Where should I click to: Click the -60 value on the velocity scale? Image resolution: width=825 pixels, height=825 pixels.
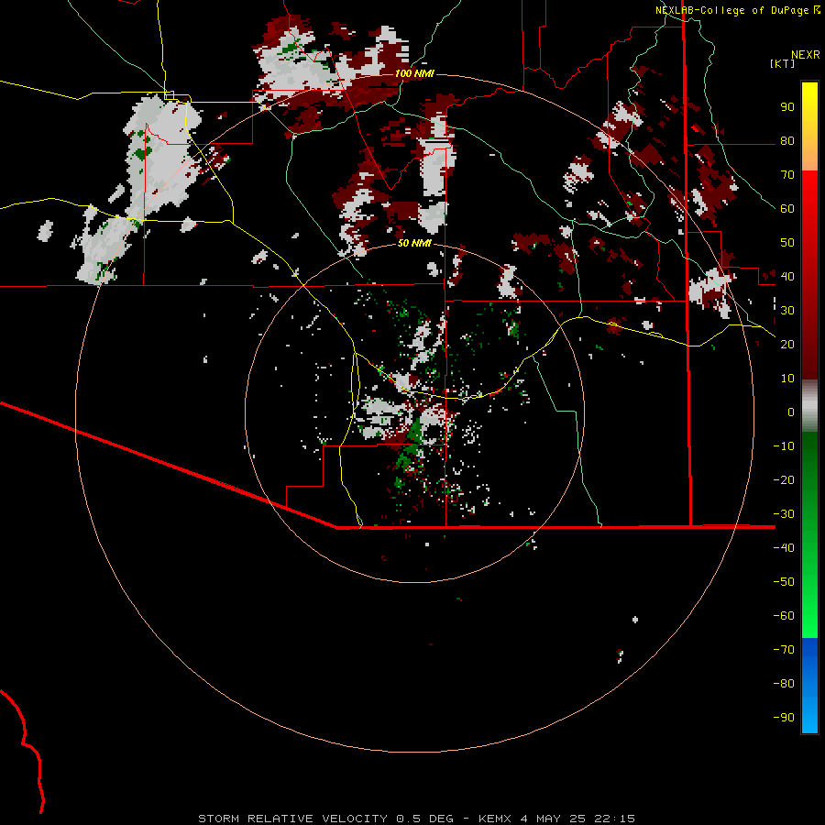tap(784, 616)
